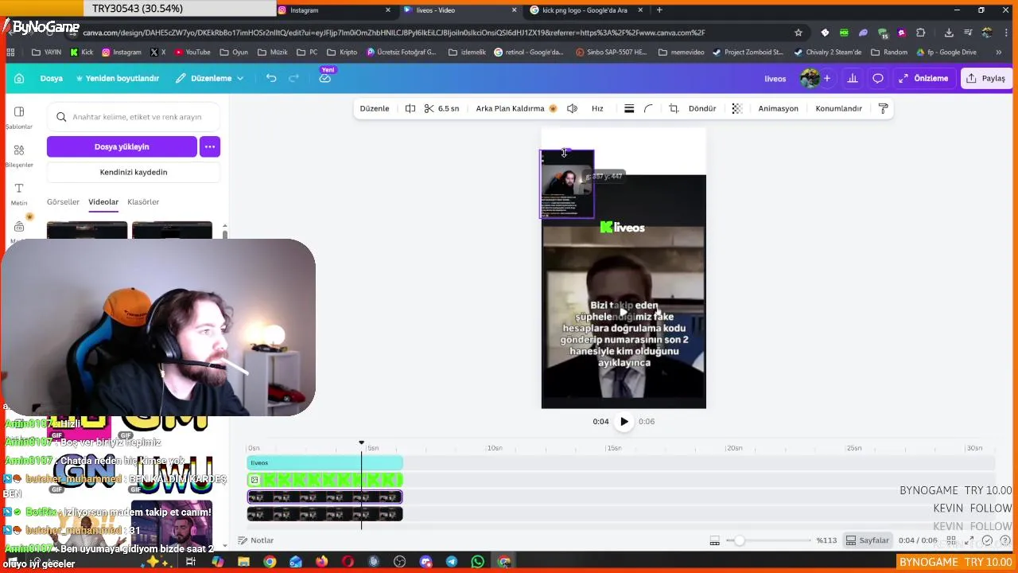
Task: Open the Konumlandır position panel
Action: pyautogui.click(x=838, y=108)
